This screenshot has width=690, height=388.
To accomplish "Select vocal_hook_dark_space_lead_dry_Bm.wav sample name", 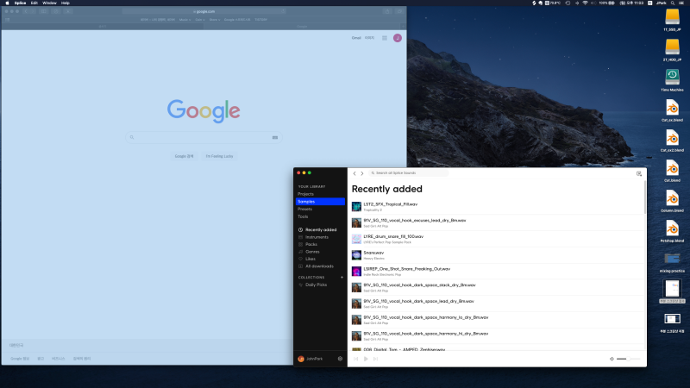I will [418, 301].
